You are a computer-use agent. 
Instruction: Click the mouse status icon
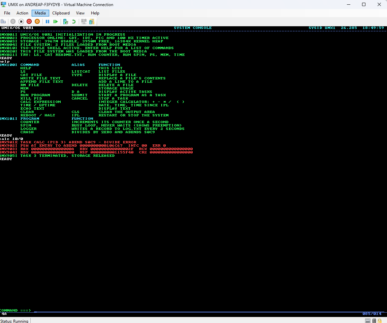pyautogui.click(x=374, y=321)
